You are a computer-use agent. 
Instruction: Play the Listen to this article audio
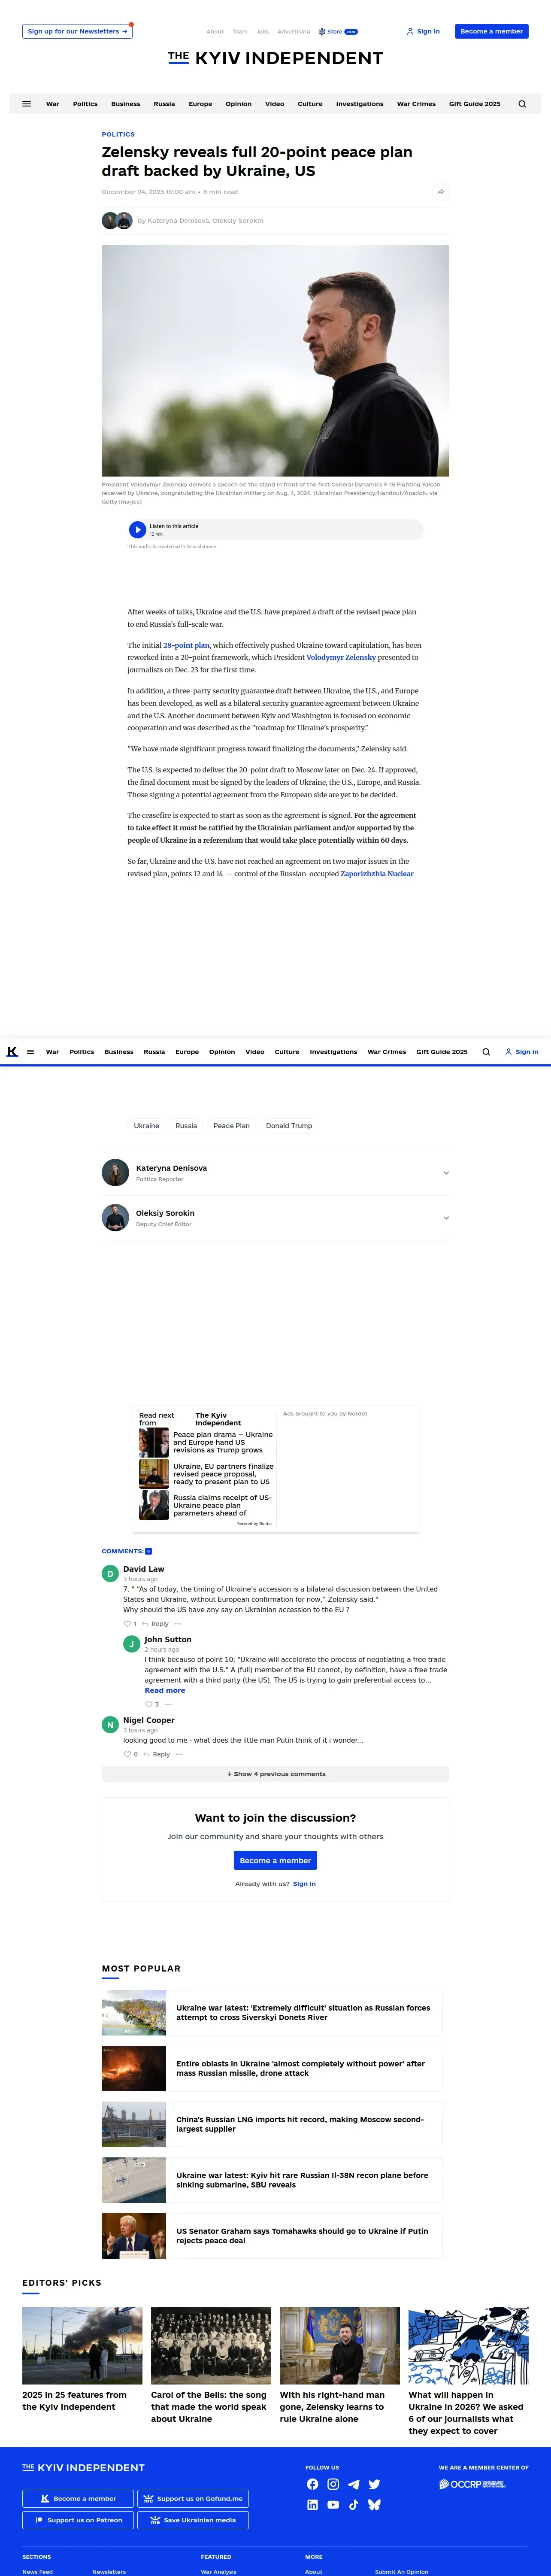[x=138, y=530]
